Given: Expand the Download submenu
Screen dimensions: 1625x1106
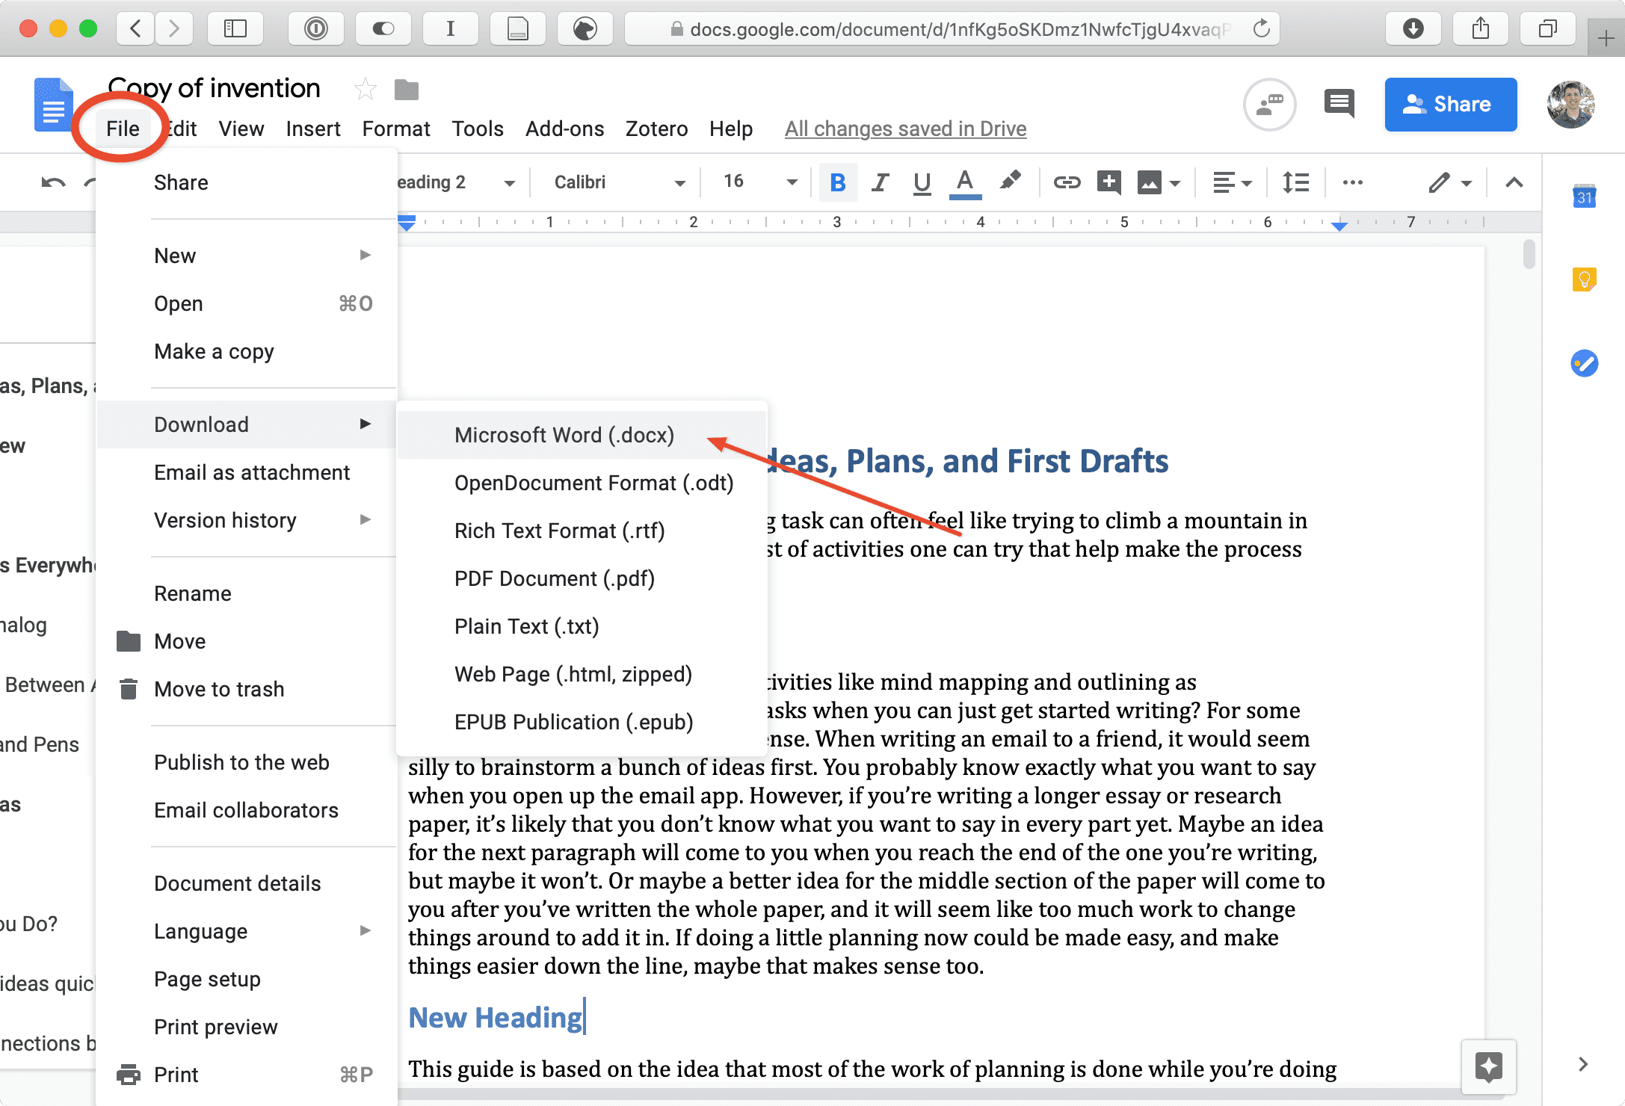Looking at the screenshot, I should point(247,424).
